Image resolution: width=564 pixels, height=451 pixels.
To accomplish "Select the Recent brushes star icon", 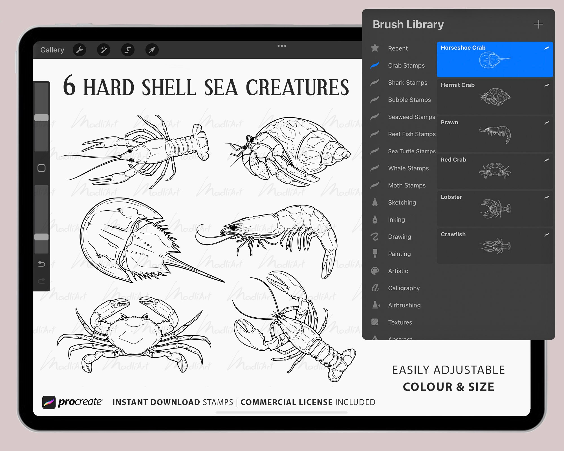I will click(x=374, y=48).
